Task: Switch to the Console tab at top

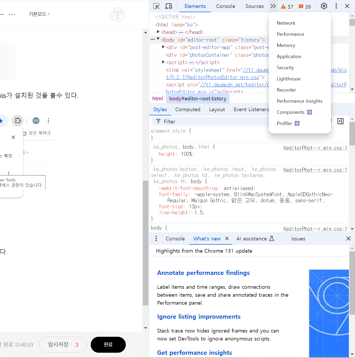Action: (x=225, y=6)
